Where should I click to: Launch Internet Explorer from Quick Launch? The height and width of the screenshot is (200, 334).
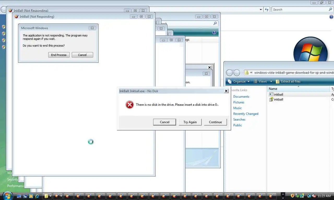coord(37,196)
